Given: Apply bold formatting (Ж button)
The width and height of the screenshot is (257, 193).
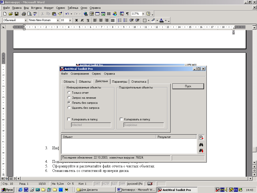Looking at the screenshot, I should pyautogui.click(x=77, y=20).
